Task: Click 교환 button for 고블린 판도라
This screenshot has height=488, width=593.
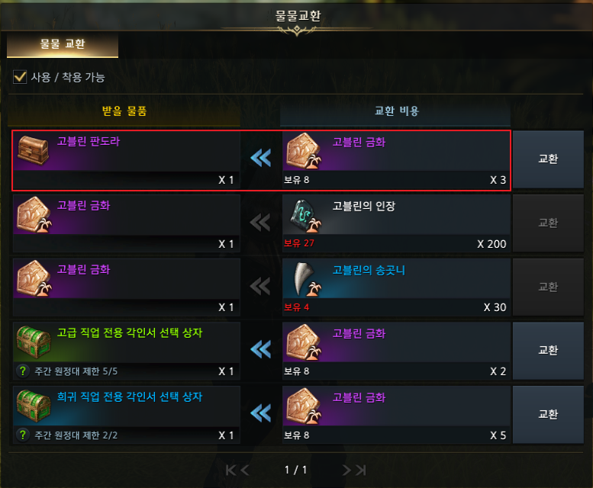Action: 548,159
